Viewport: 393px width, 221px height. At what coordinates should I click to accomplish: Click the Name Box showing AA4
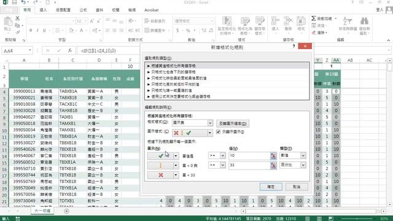pyautogui.click(x=15, y=50)
